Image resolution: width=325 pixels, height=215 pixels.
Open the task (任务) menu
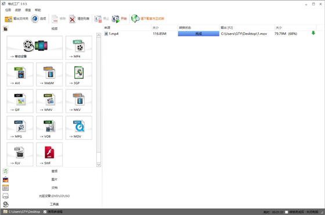pos(8,10)
